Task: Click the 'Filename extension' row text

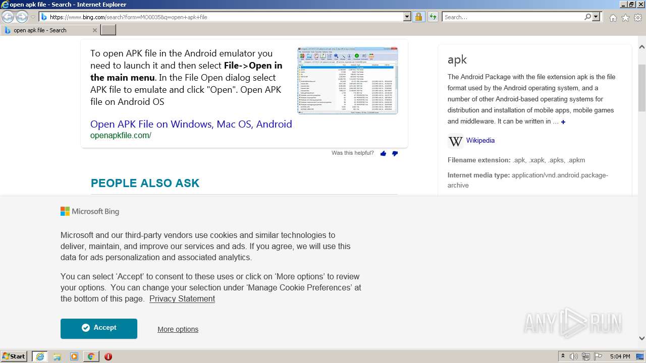Action: (516, 160)
